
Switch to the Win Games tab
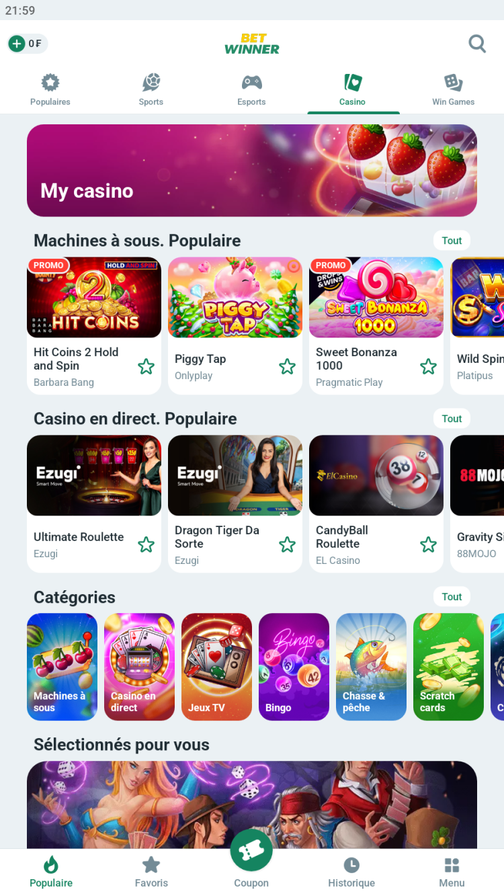(453, 90)
